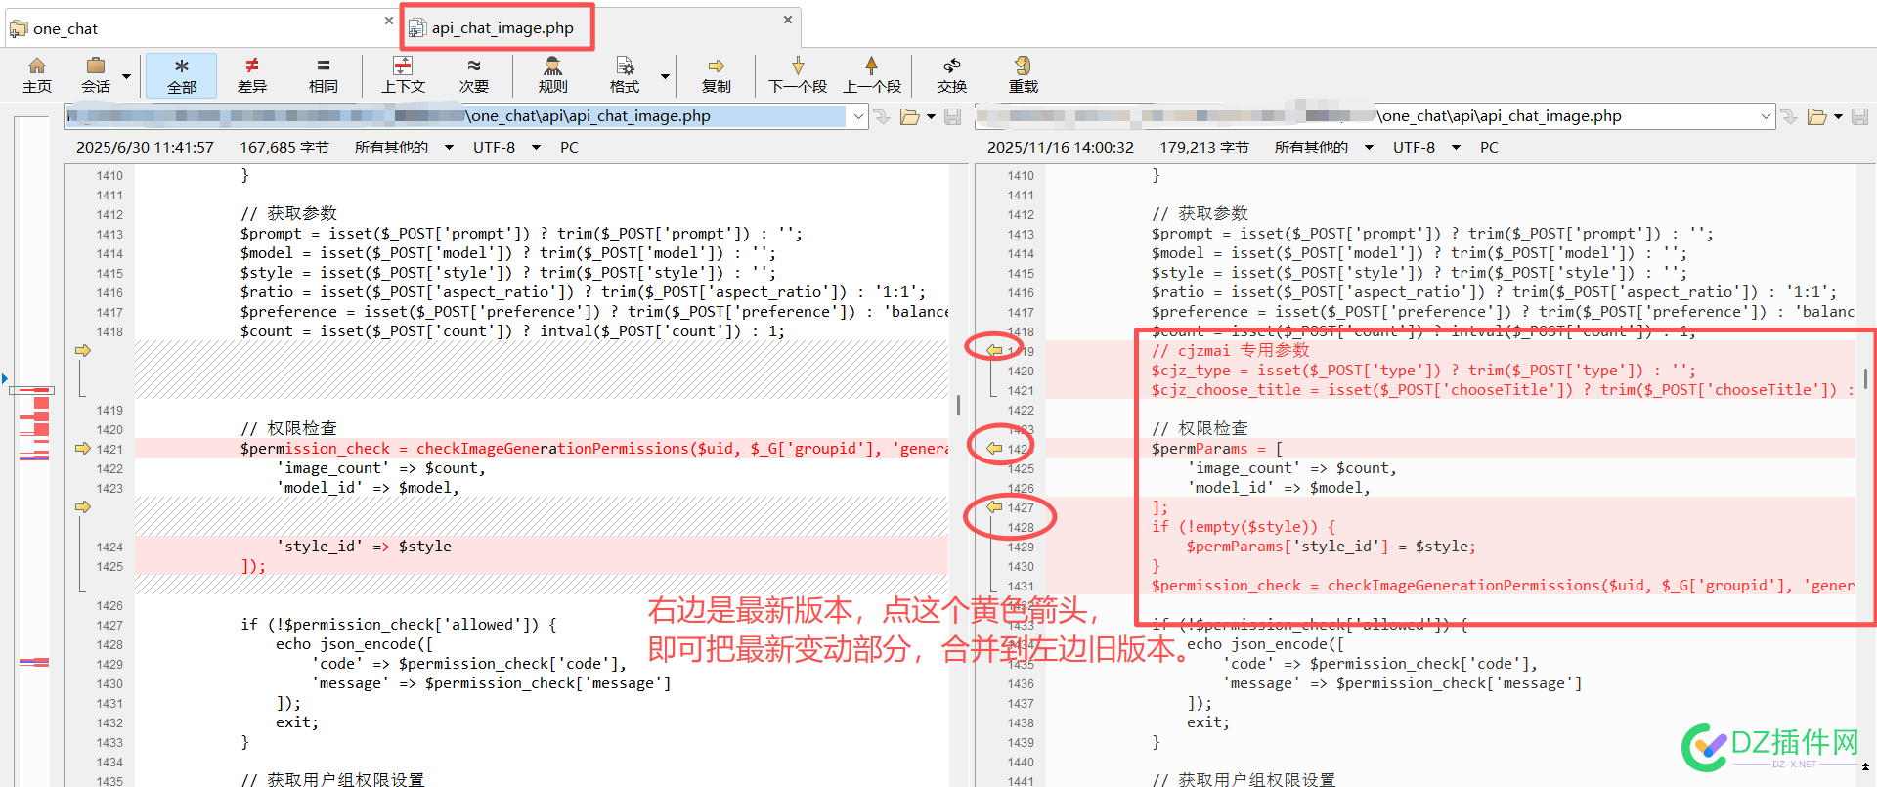
Task: Toggle the 全部 show-all filter
Action: tap(182, 75)
